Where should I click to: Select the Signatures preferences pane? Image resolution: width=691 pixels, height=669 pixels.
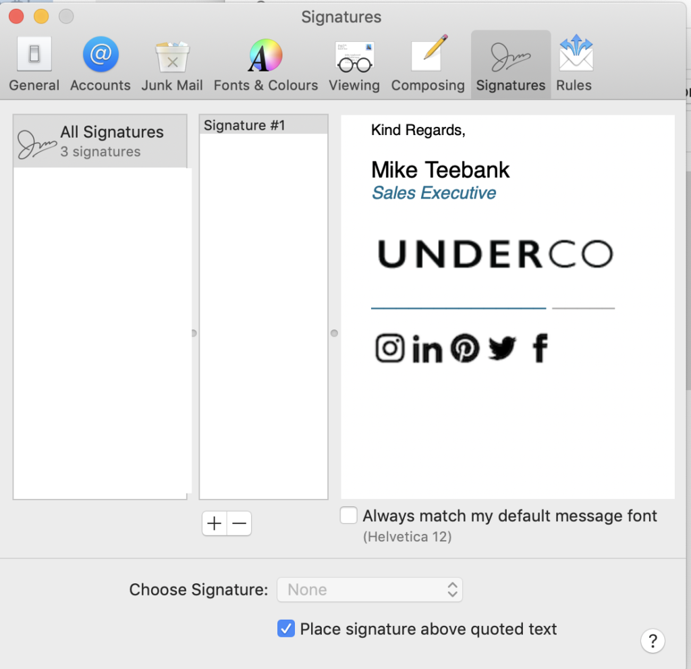coord(511,64)
